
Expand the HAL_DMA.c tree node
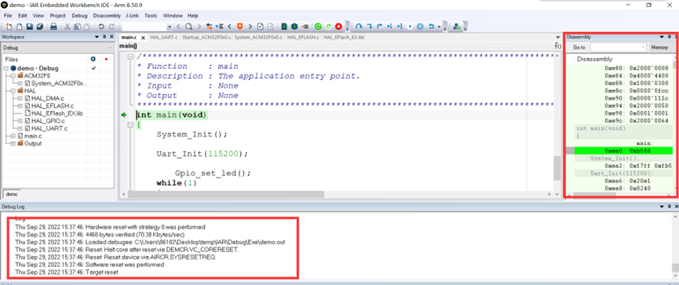click(x=20, y=99)
